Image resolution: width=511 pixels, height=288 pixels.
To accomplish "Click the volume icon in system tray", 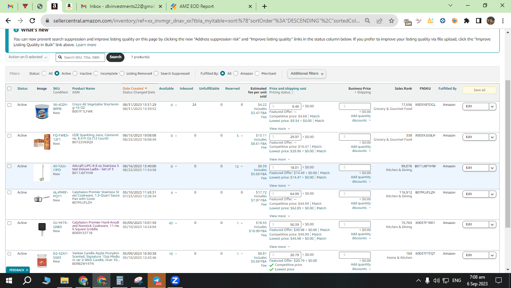I will tap(437, 280).
